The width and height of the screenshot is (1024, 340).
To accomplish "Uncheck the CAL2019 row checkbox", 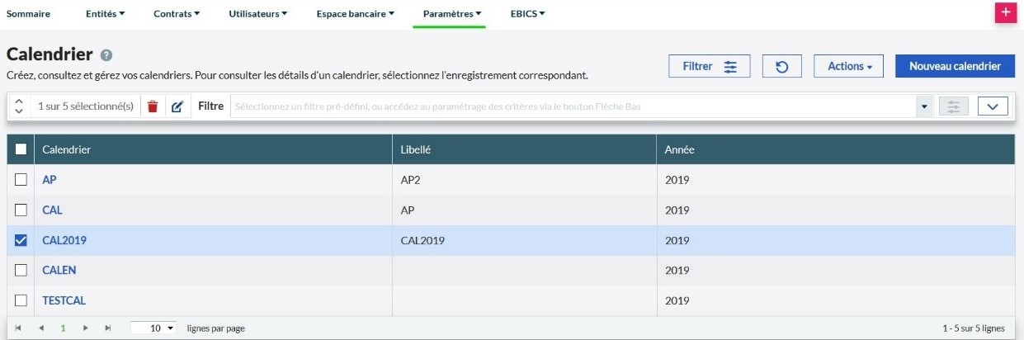I will (x=21, y=240).
